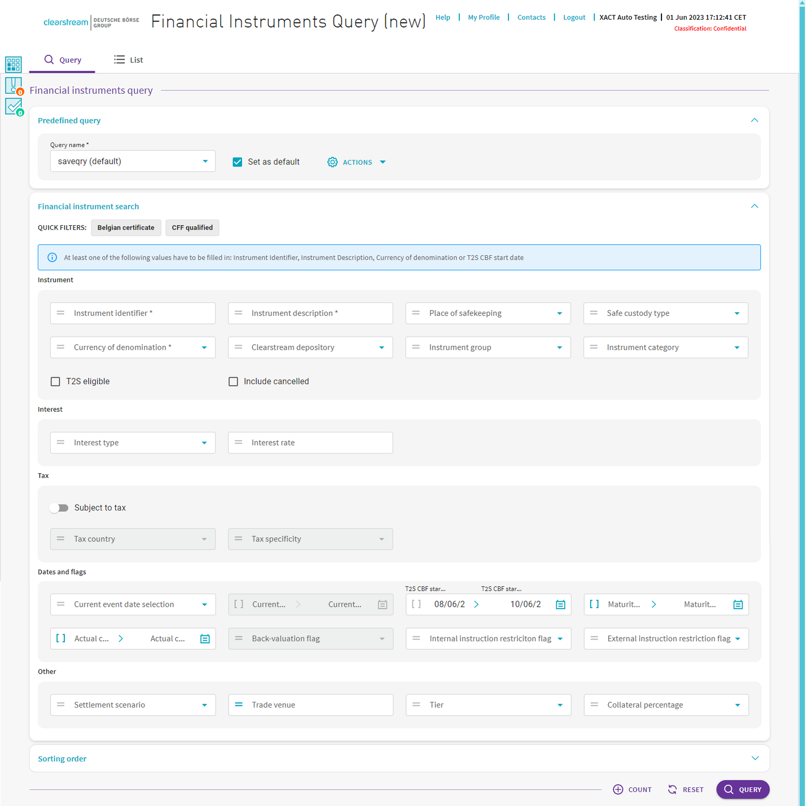
Task: Open the dashboard grid icon in sidebar
Action: (13, 64)
